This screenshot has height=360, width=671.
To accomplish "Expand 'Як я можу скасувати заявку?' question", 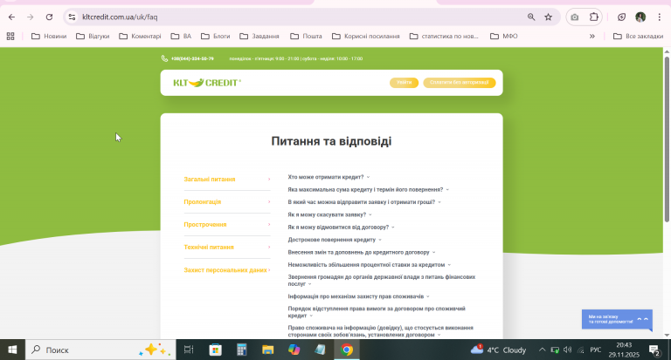I will pos(329,214).
